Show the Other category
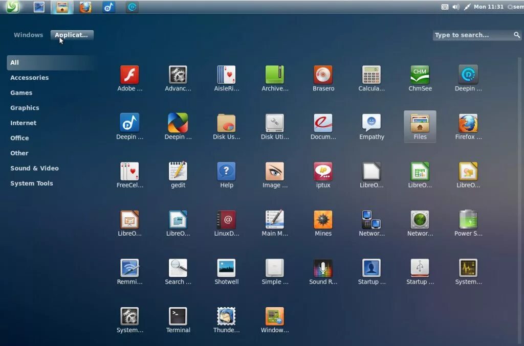This screenshot has width=524, height=346. (x=19, y=153)
